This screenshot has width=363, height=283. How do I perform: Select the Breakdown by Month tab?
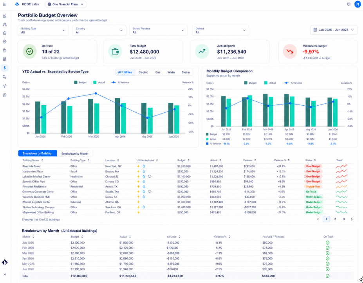click(75, 153)
